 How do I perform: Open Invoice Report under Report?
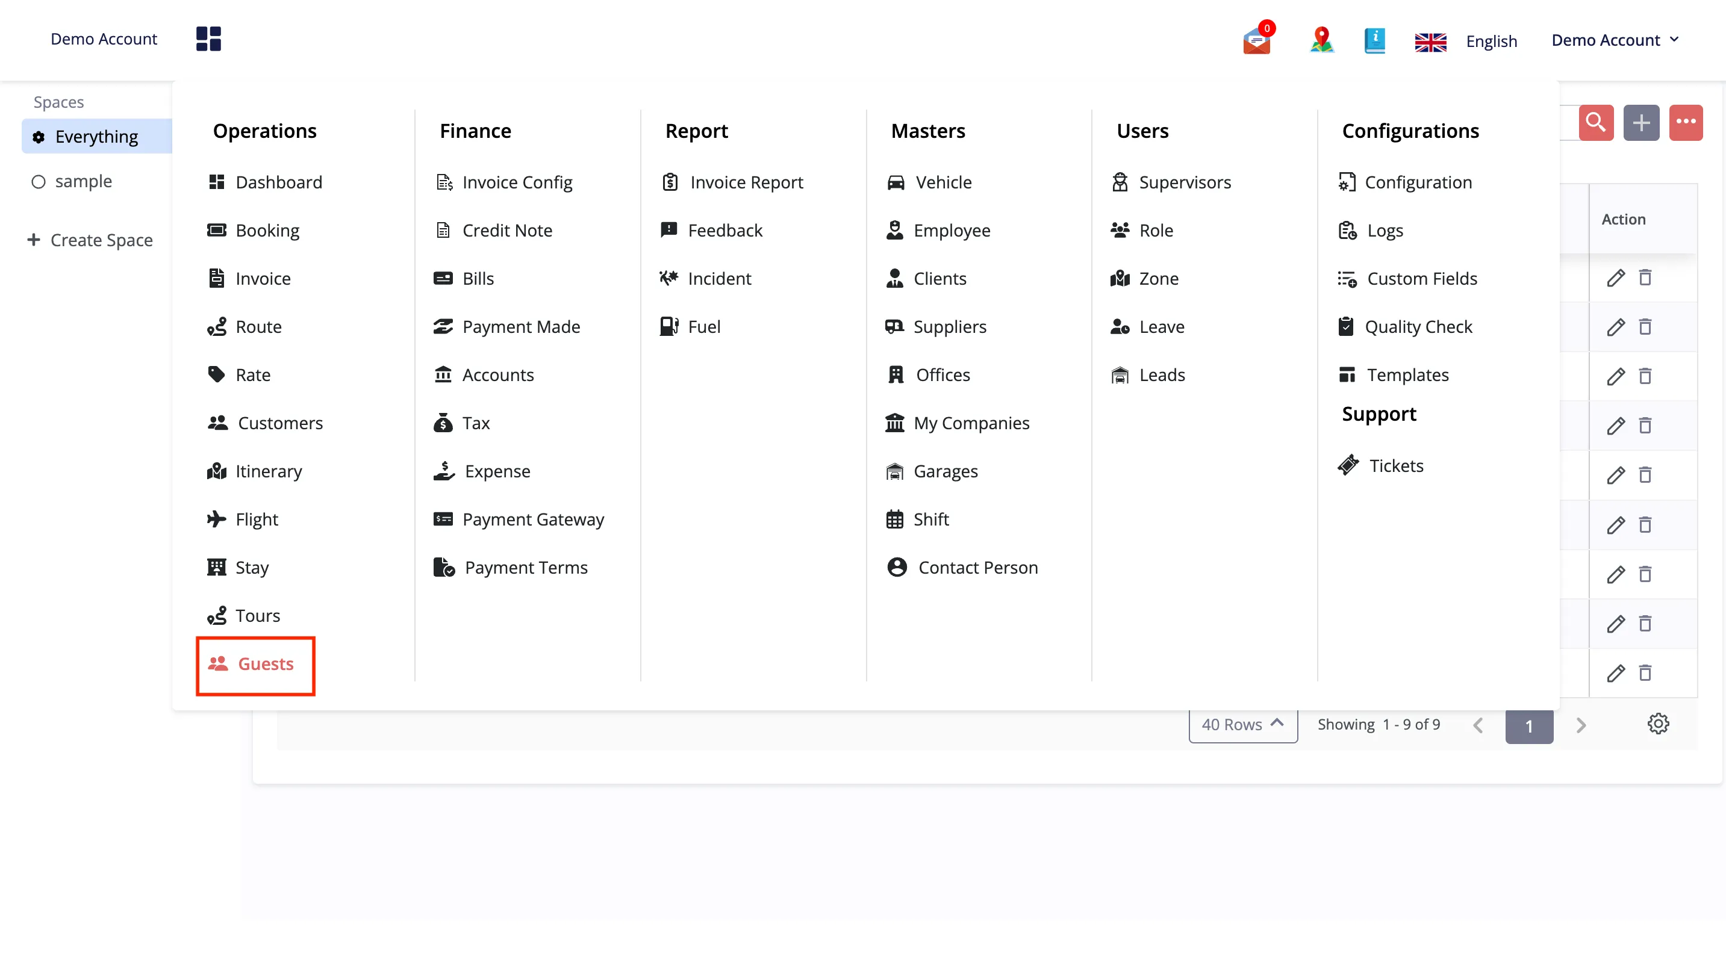pyautogui.click(x=732, y=182)
